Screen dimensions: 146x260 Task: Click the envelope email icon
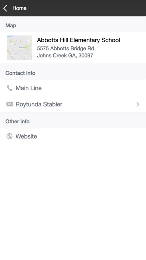coord(10,104)
